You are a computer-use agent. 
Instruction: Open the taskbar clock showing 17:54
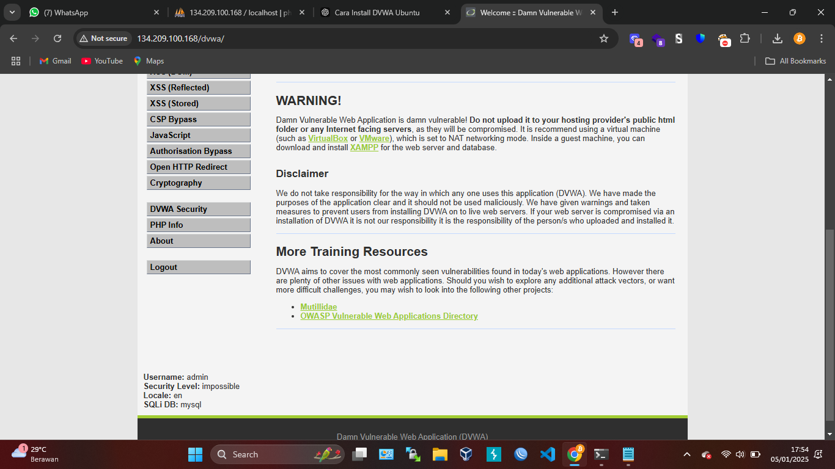pyautogui.click(x=790, y=454)
